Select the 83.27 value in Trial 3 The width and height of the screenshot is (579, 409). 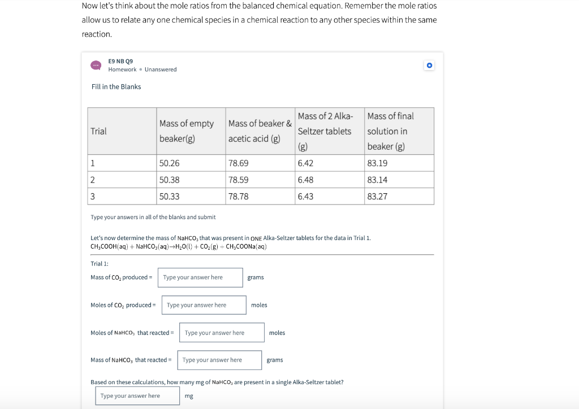click(377, 197)
